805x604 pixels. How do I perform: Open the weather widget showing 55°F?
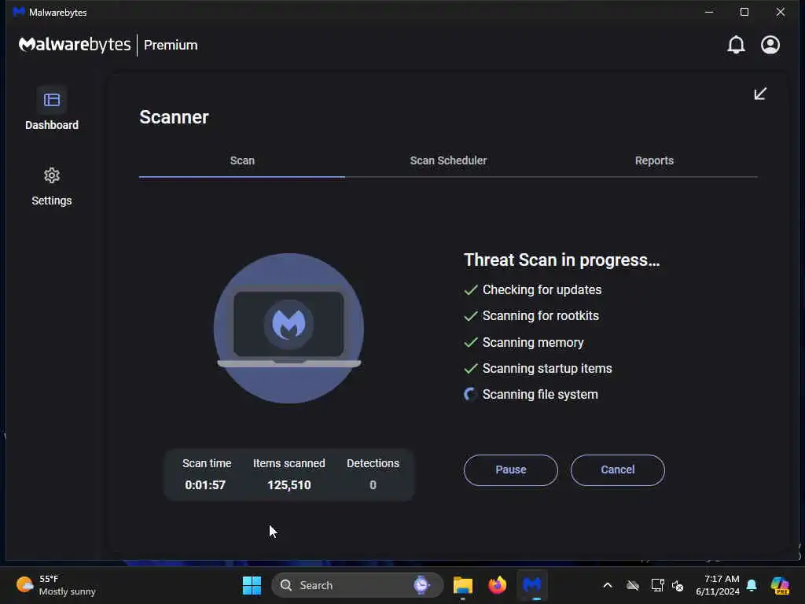[56, 585]
